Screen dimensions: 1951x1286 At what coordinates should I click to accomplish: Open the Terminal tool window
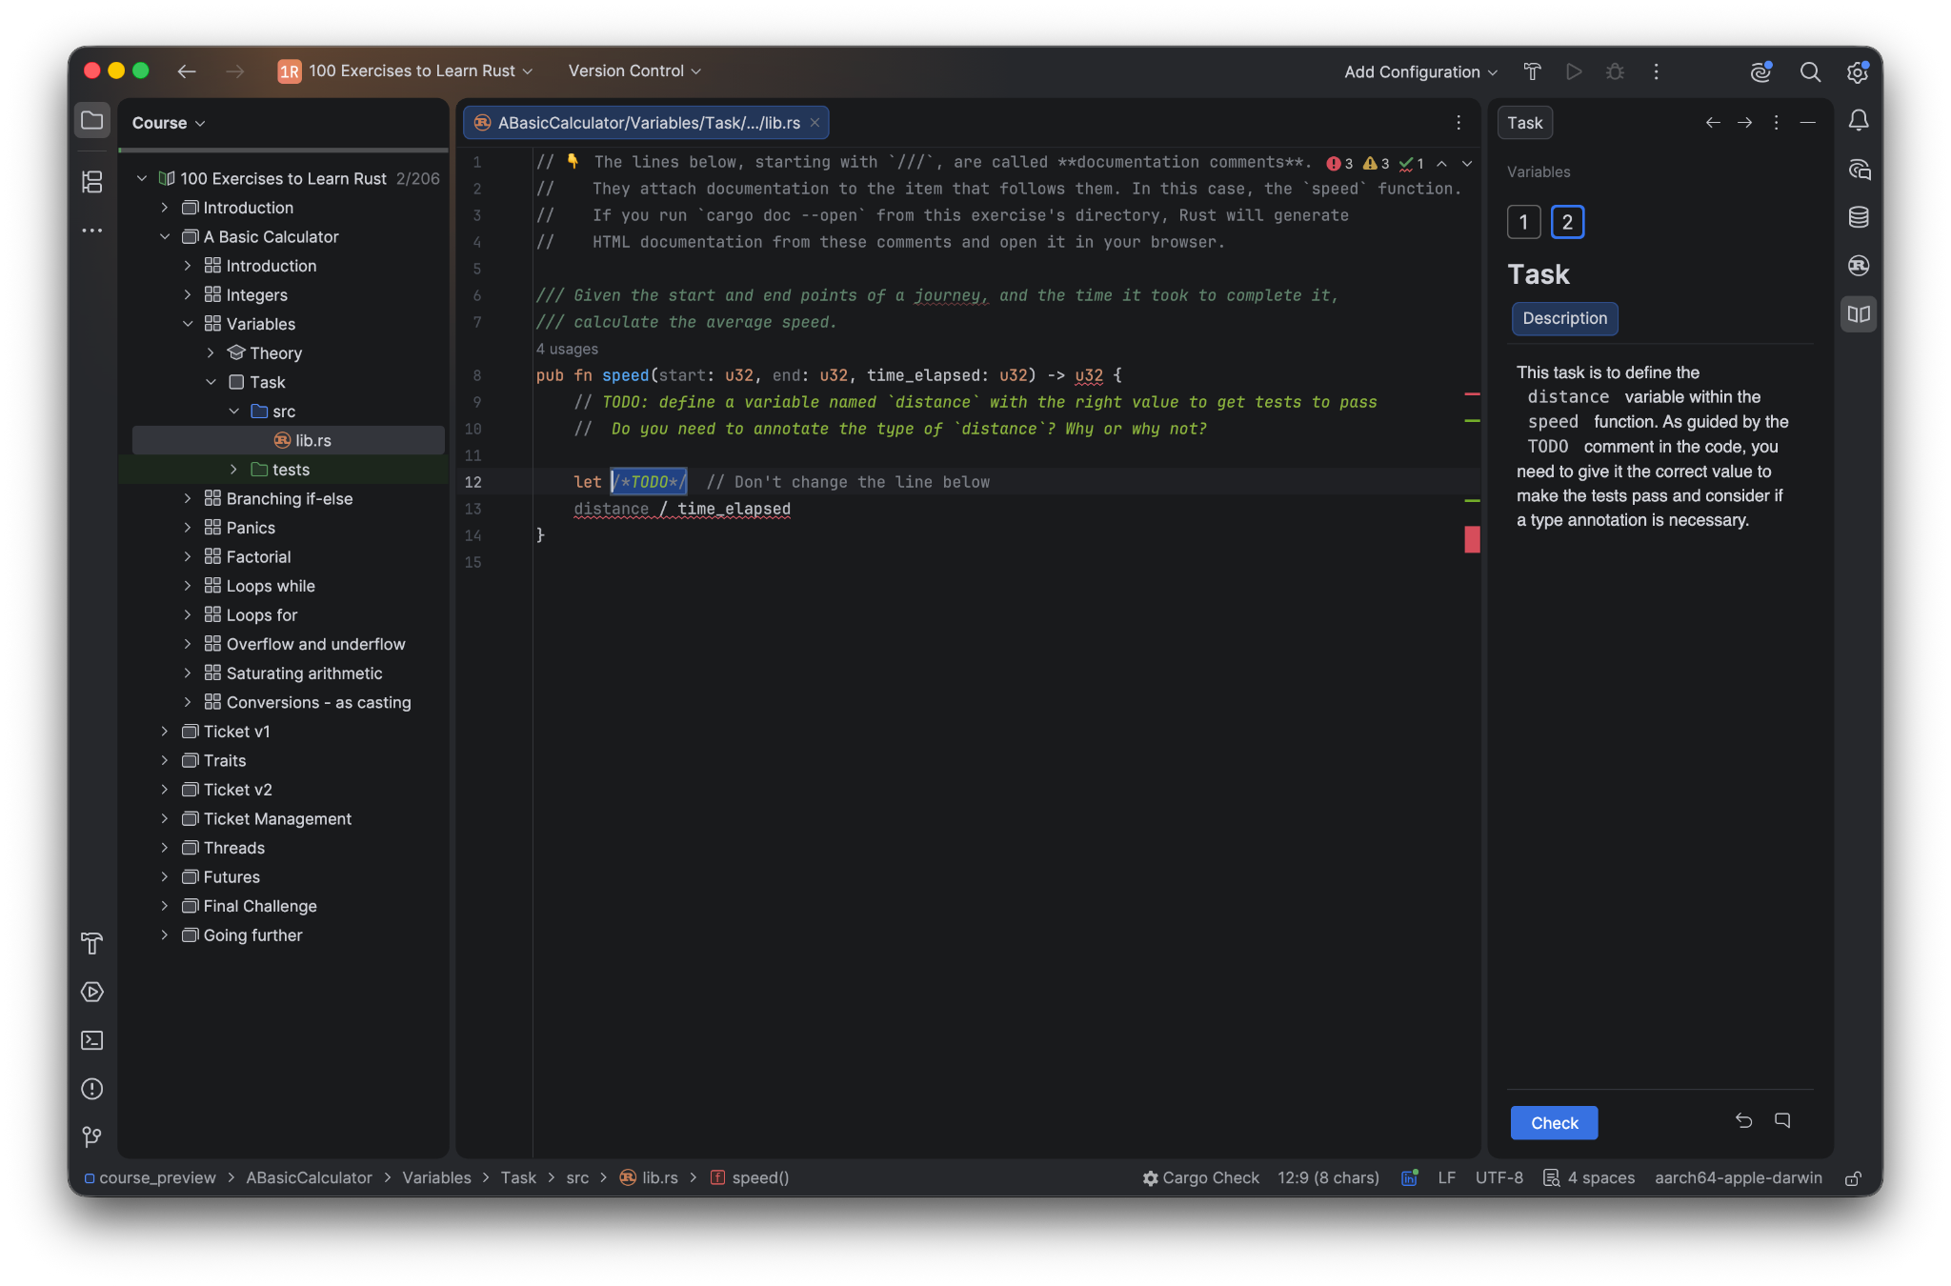pyautogui.click(x=92, y=1040)
